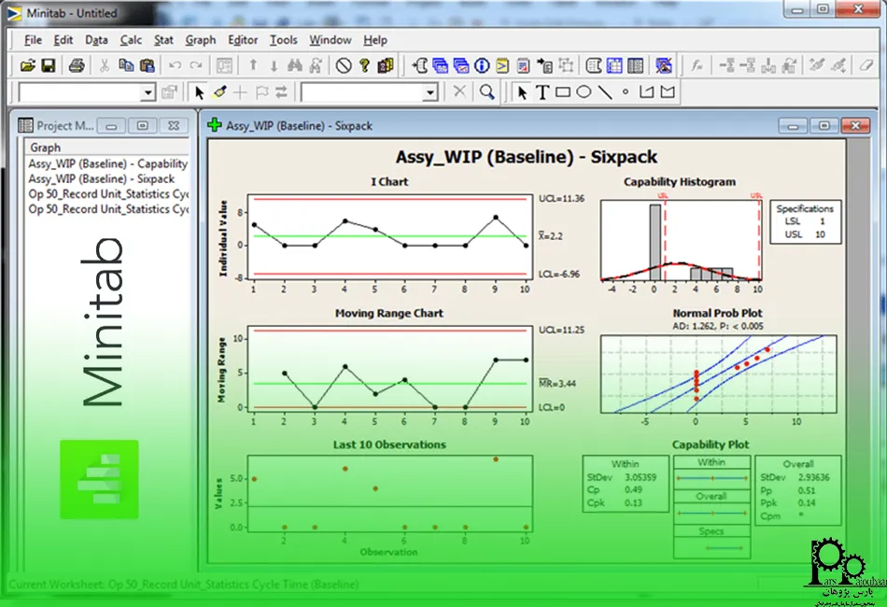Choose the Rectangle drawing tool
Viewport: 887px width, 607px height.
coord(563,92)
